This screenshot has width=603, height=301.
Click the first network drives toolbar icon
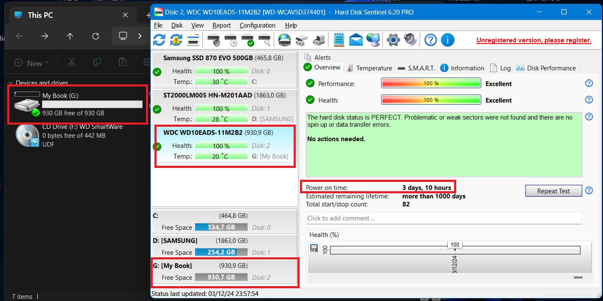(301, 40)
